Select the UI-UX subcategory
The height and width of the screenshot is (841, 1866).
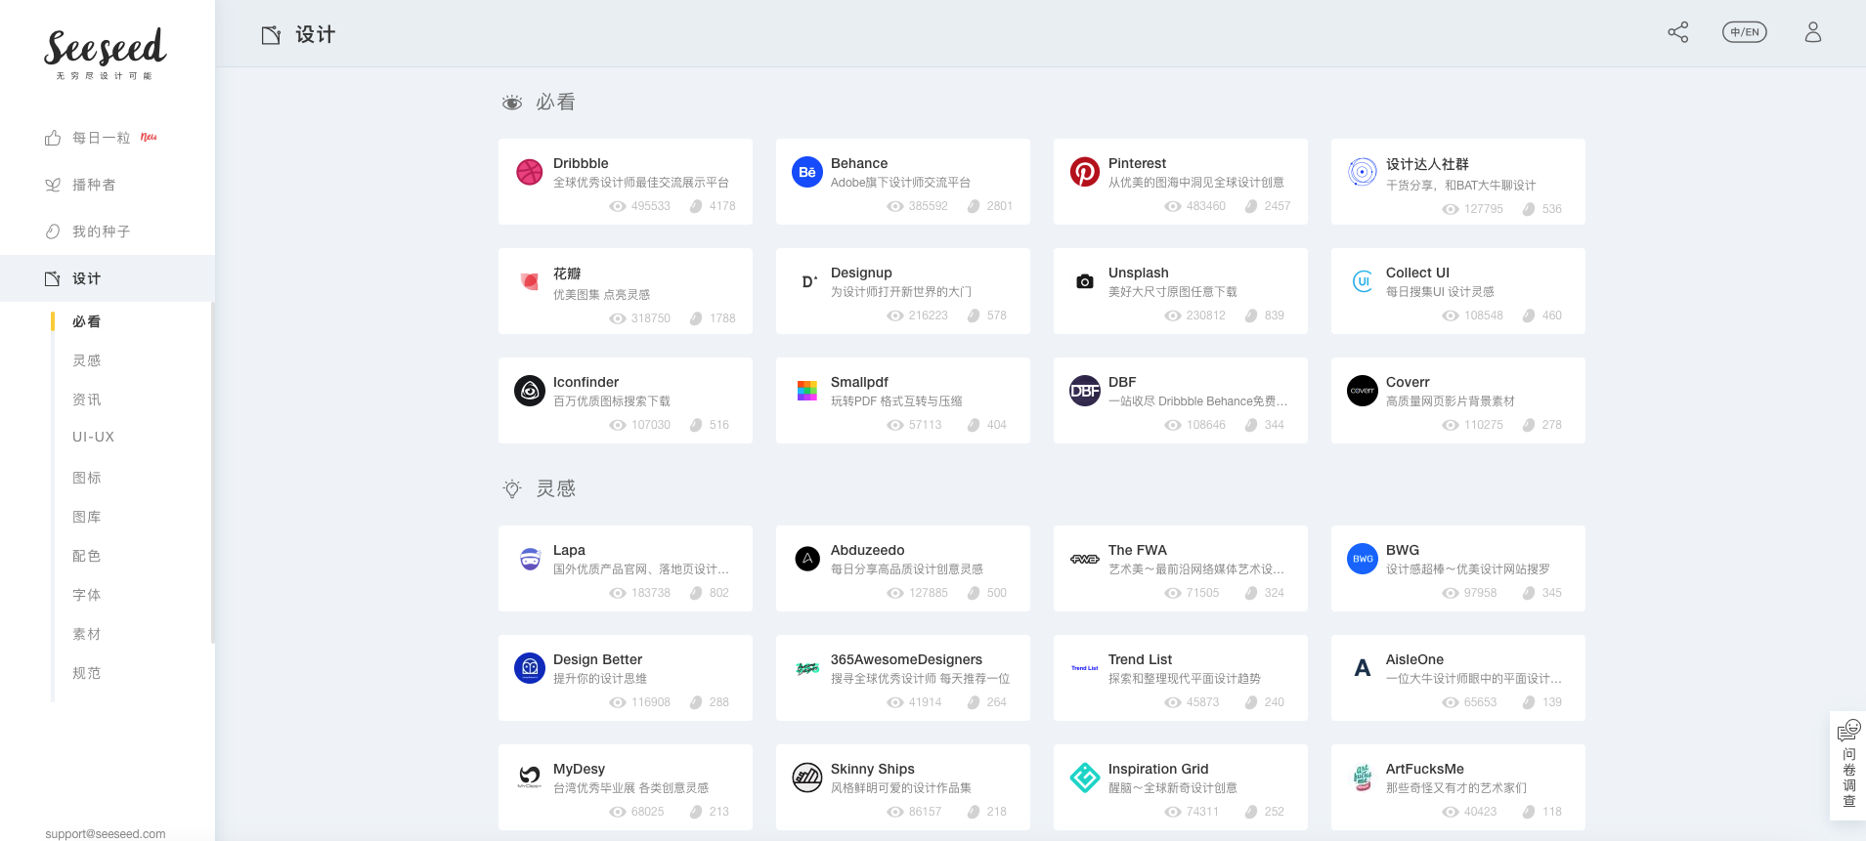(x=93, y=437)
